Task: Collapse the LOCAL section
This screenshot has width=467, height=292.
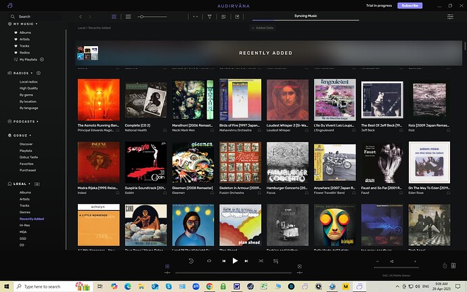Action: tap(30, 184)
